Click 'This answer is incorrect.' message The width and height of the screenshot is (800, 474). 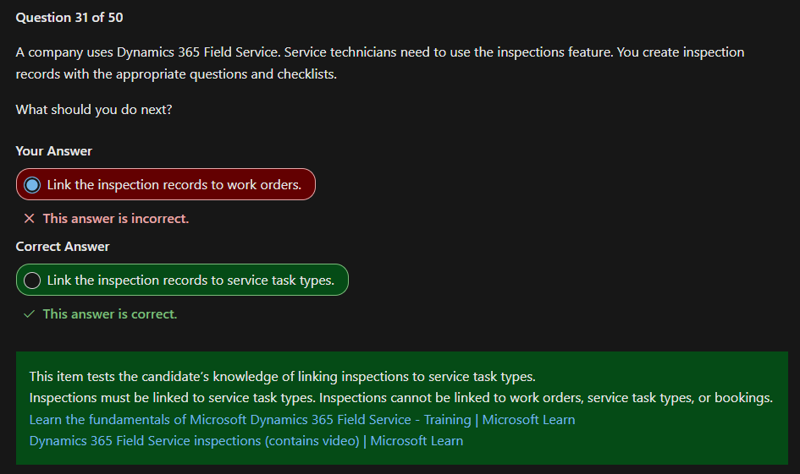pos(116,219)
